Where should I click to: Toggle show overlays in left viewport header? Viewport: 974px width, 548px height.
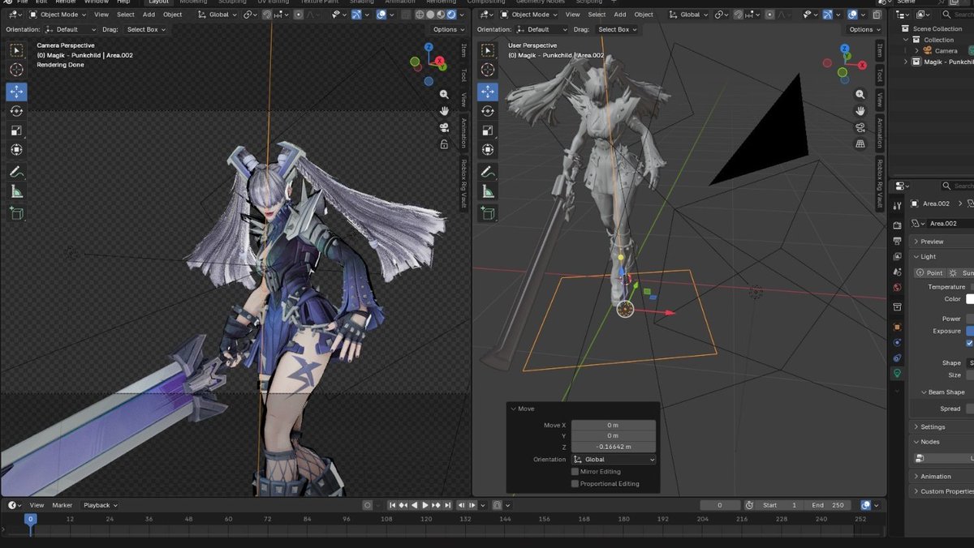(x=381, y=15)
